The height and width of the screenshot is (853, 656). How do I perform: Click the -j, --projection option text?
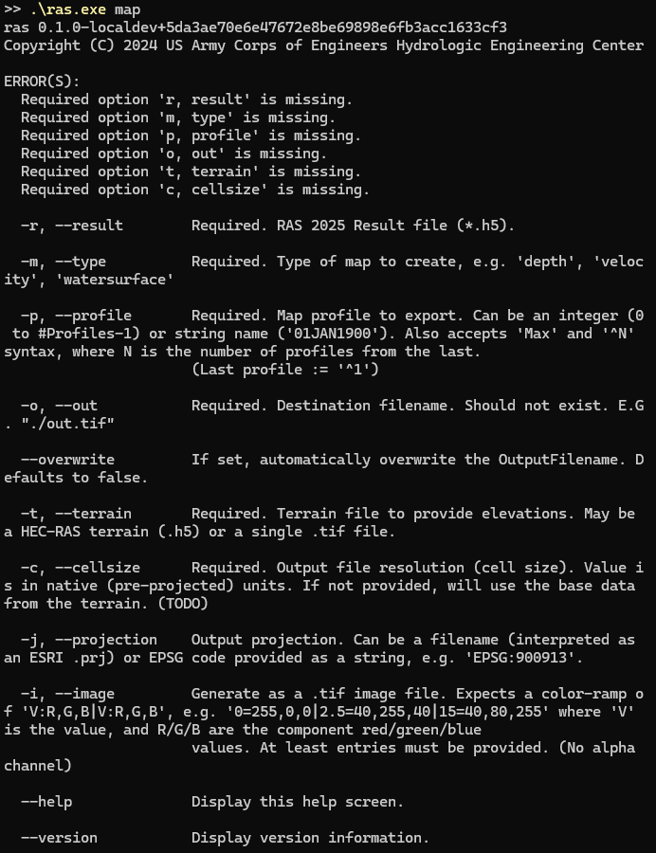tap(89, 639)
